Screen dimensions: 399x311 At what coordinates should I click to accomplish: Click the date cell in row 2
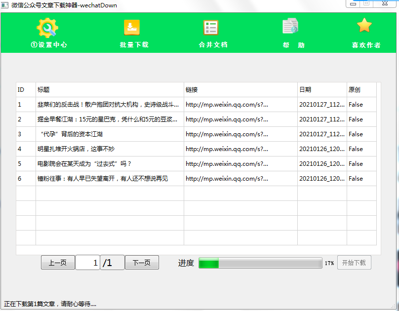(x=322, y=119)
